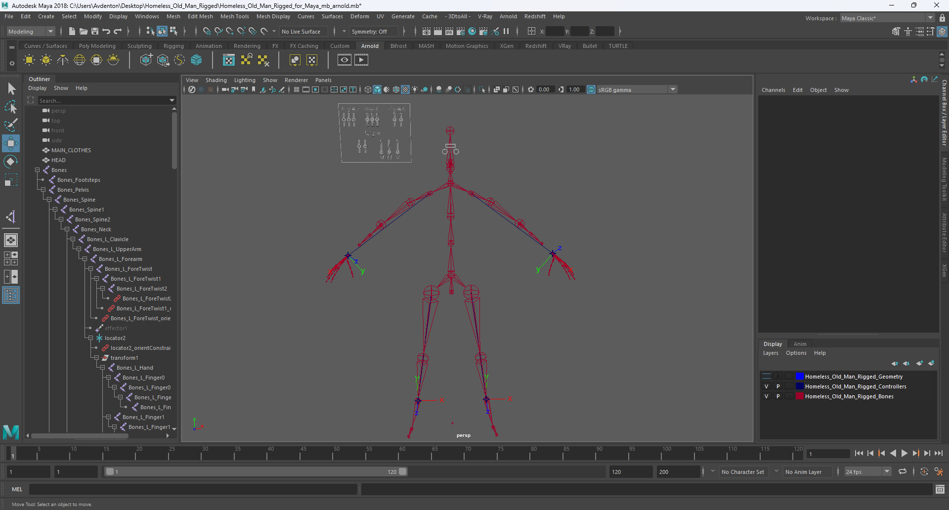Activate the Move tool
The width and height of the screenshot is (949, 510).
11,143
